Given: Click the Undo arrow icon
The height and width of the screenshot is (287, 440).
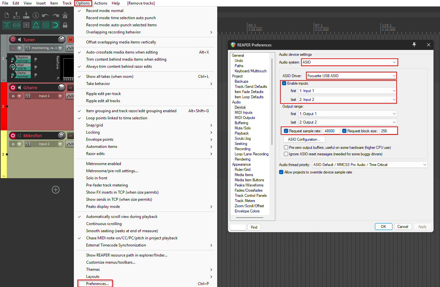Looking at the screenshot, I should pos(45,15).
